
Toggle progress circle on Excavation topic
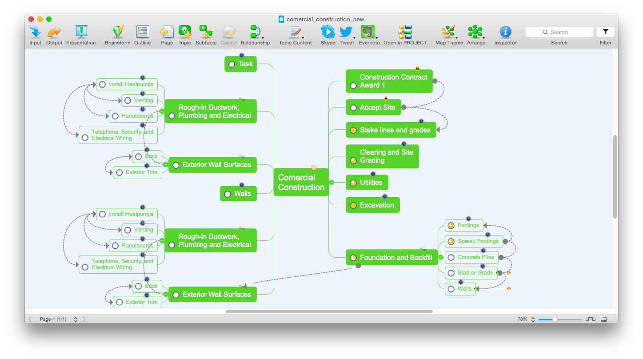[353, 205]
